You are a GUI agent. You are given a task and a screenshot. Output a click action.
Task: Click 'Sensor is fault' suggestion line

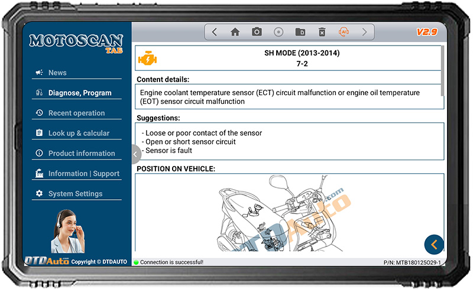tap(167, 151)
